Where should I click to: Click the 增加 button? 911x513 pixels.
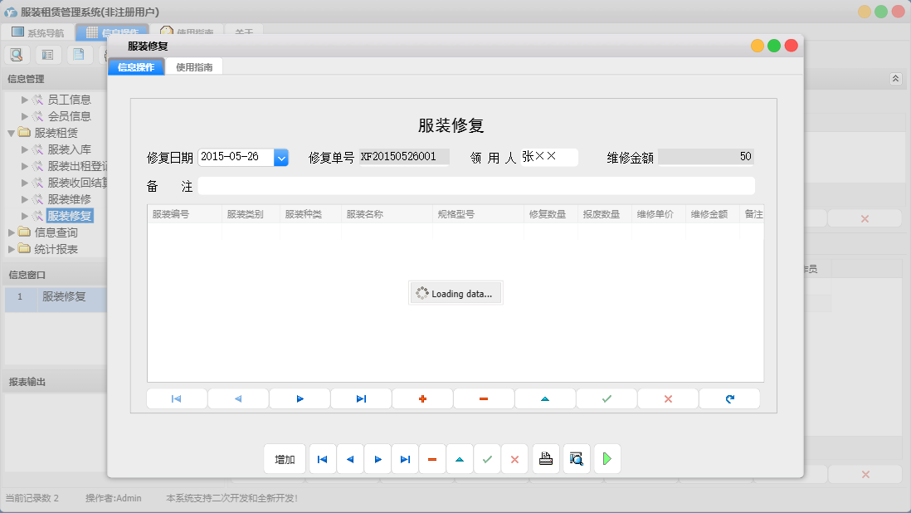click(x=285, y=459)
